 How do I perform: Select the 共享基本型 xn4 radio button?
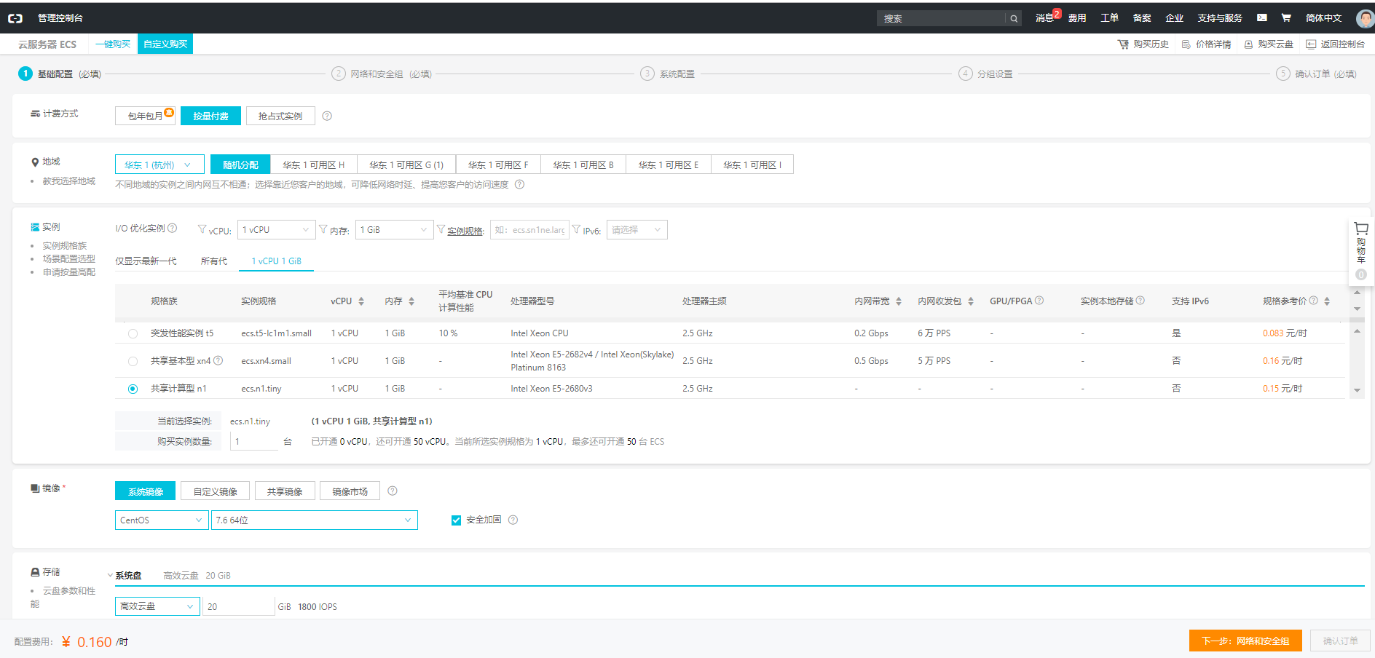point(133,361)
